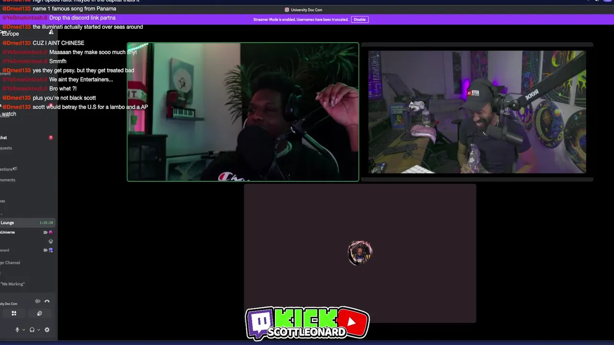The height and width of the screenshot is (345, 614).
Task: Select the Lounge voice channel
Action: click(x=27, y=223)
